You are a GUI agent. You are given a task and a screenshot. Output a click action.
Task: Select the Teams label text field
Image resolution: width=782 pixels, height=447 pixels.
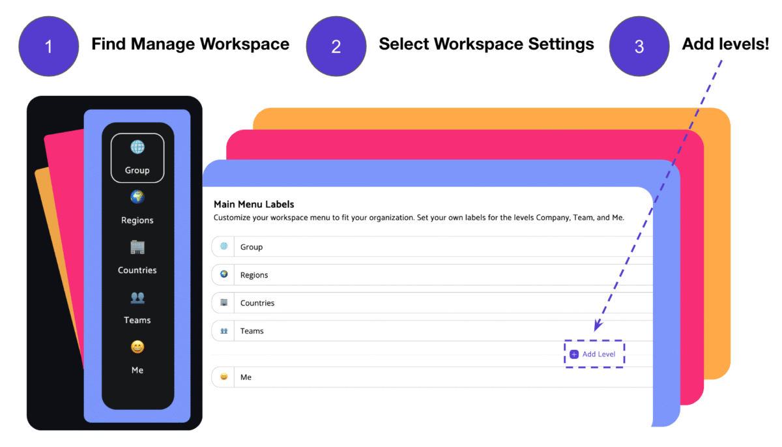(443, 331)
